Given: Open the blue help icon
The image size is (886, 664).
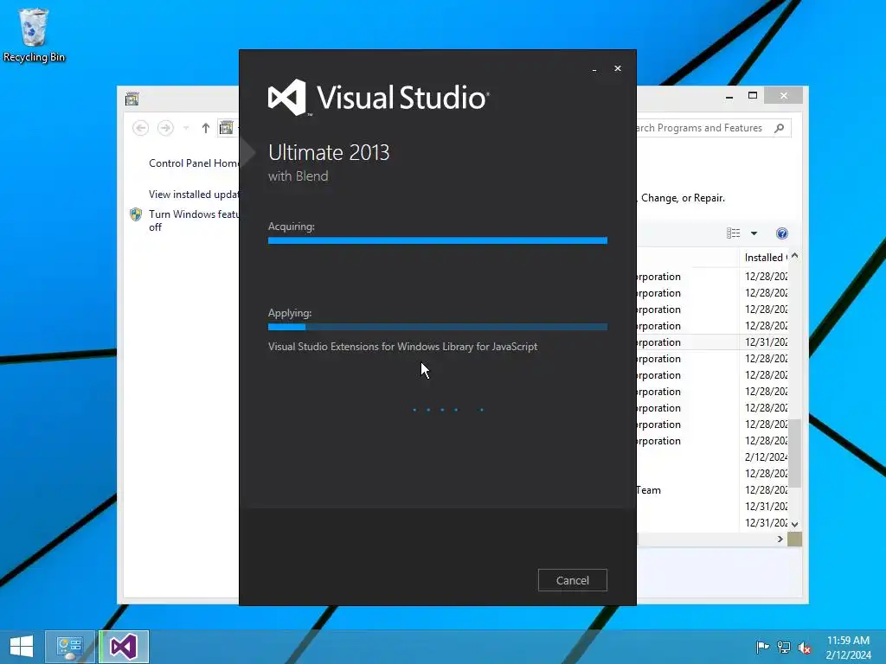Looking at the screenshot, I should click(782, 233).
